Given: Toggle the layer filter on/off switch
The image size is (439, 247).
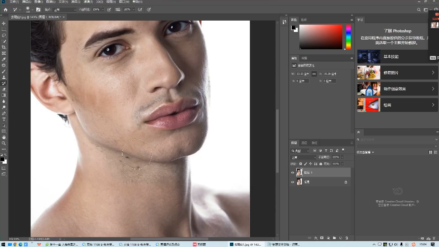Looking at the screenshot, I should click(x=343, y=150).
